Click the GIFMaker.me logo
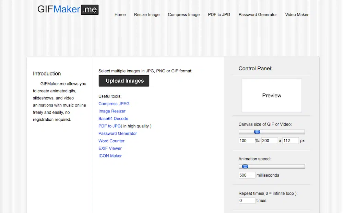The image size is (343, 213). (x=68, y=9)
